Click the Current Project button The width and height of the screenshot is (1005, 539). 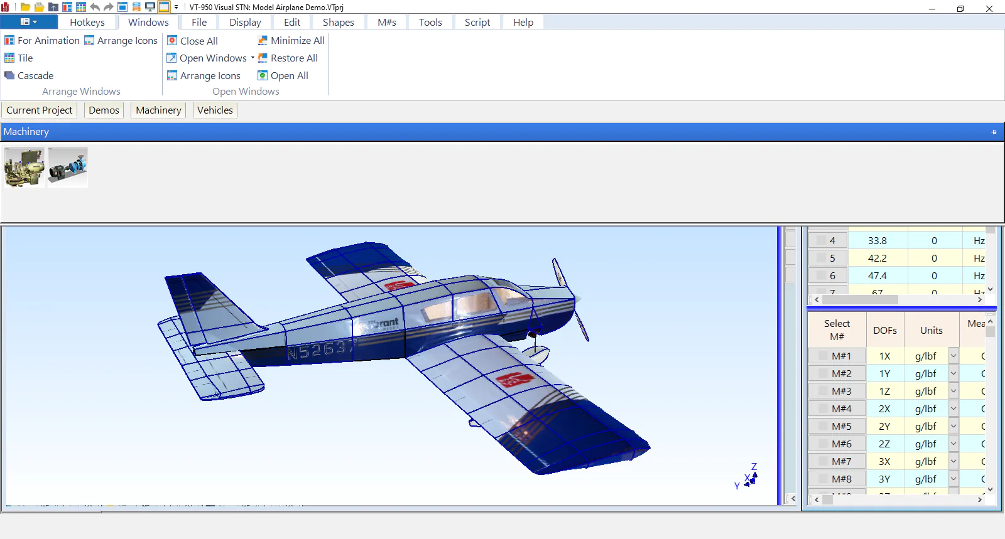tap(40, 110)
